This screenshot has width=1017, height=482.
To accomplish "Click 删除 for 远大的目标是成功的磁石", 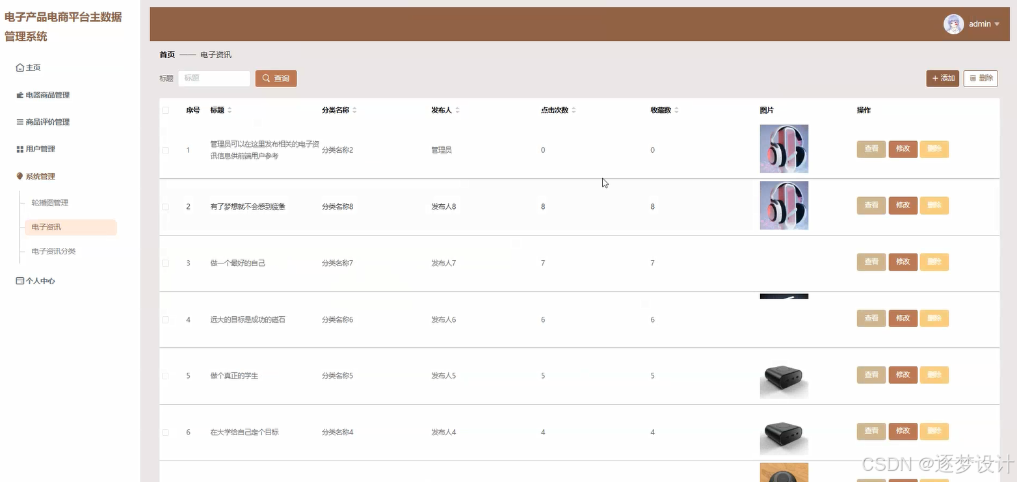I will pyautogui.click(x=934, y=319).
